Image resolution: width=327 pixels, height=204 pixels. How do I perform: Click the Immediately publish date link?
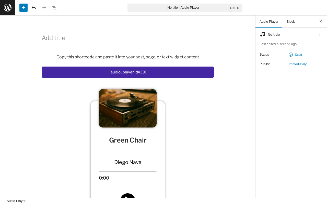[298, 64]
